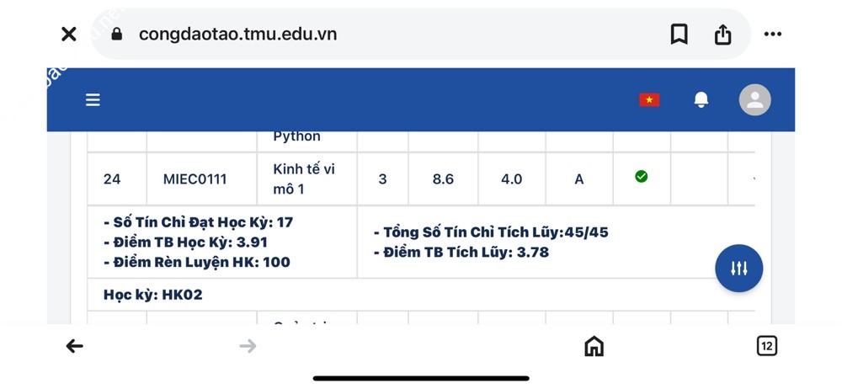The width and height of the screenshot is (842, 389).
Task: Show the 12 open tabs
Action: tap(766, 346)
